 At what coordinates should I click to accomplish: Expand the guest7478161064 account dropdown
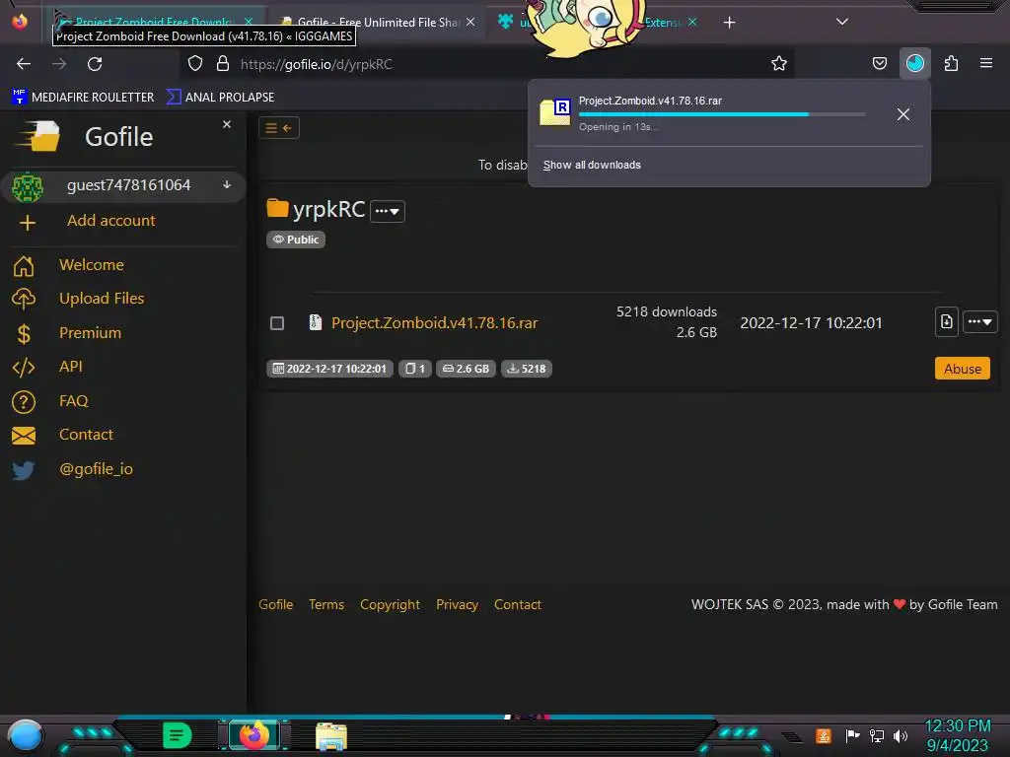227,185
